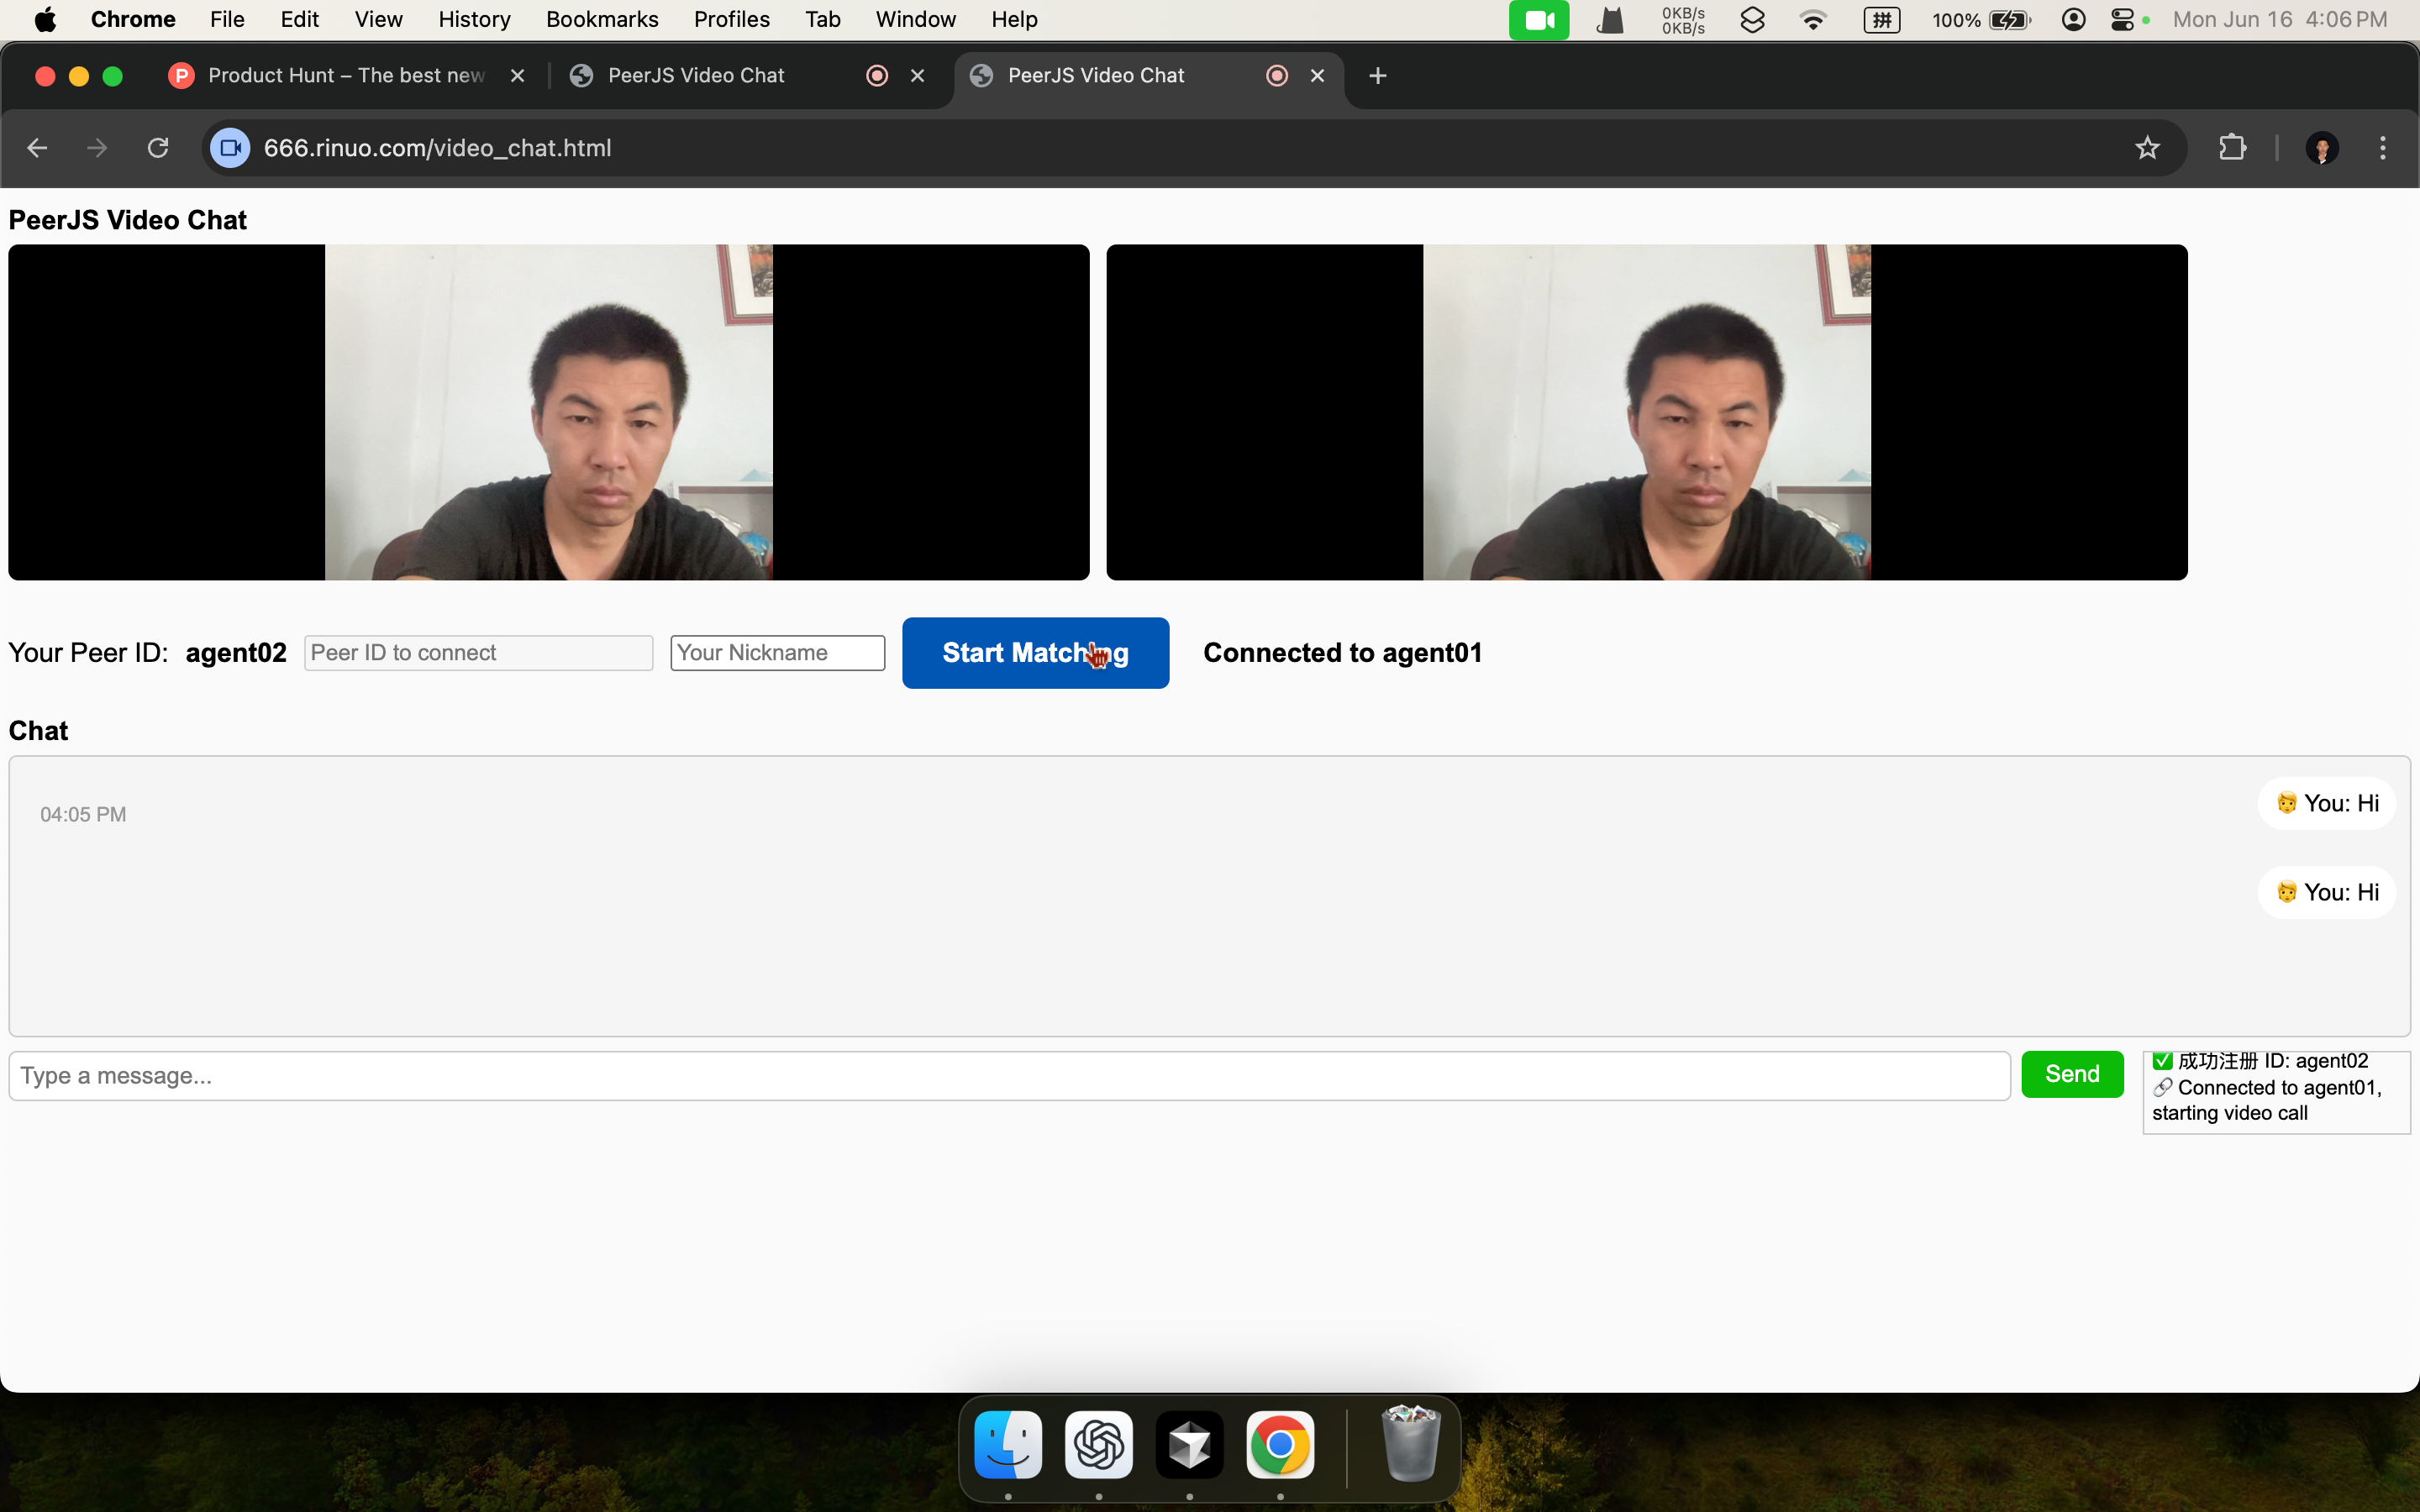The height and width of the screenshot is (1512, 2420).
Task: Click the FaceTime camera icon in menu bar
Action: pyautogui.click(x=1538, y=19)
